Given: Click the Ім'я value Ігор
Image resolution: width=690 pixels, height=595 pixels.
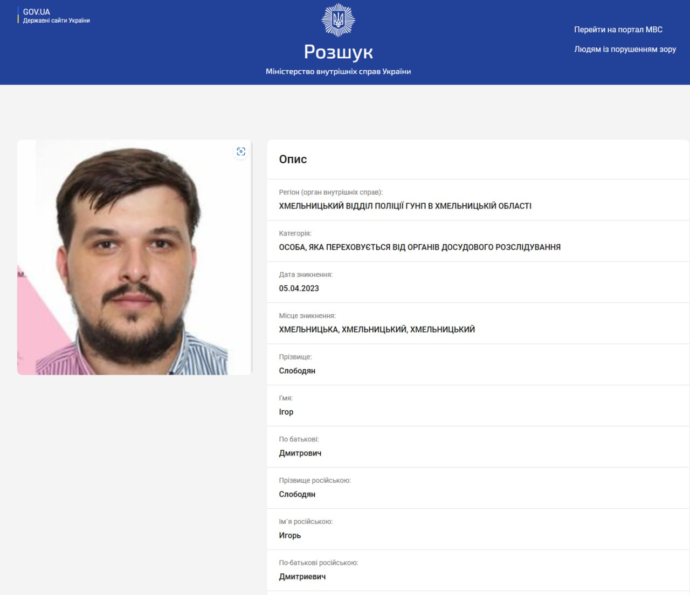Looking at the screenshot, I should pyautogui.click(x=286, y=412).
